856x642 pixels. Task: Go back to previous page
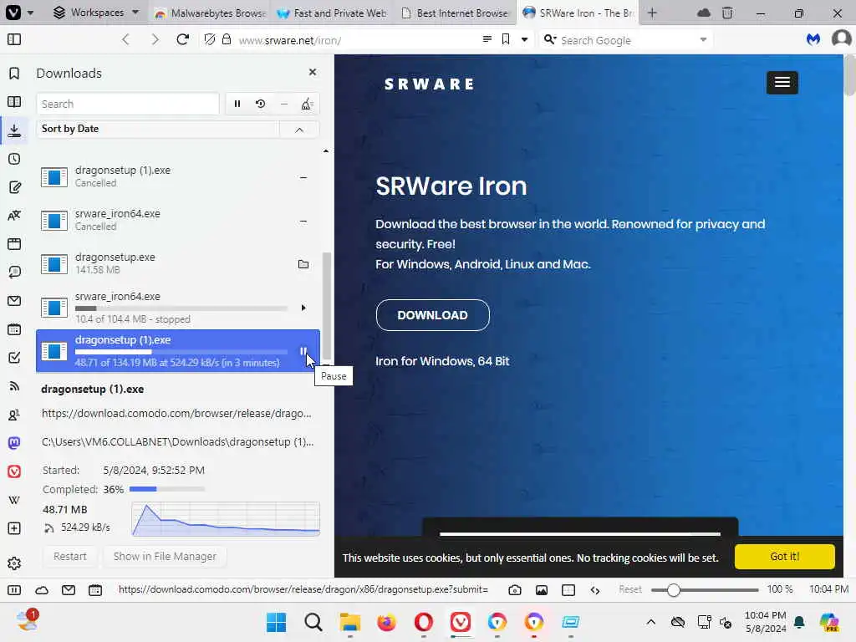pos(125,39)
